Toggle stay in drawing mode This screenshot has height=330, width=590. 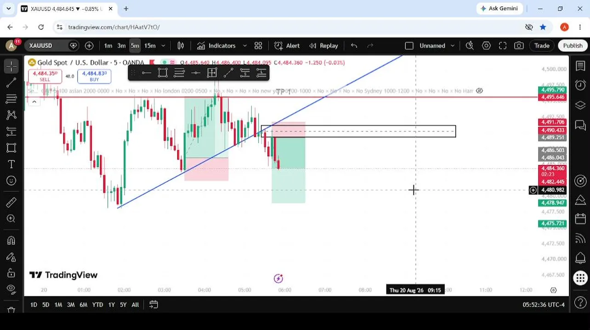coord(11,257)
